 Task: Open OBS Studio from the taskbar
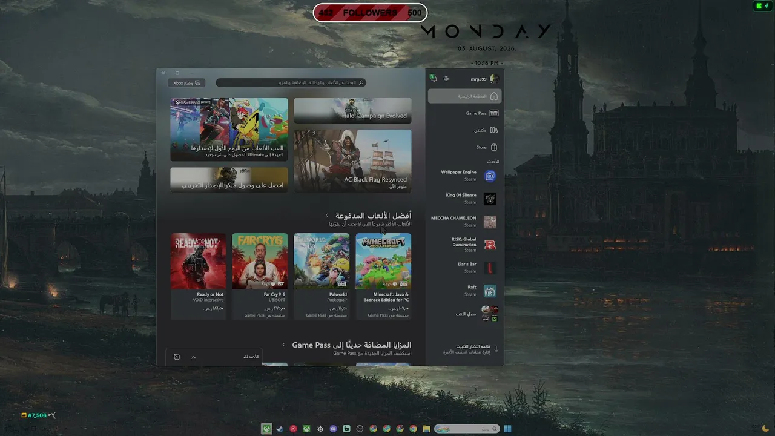point(360,429)
